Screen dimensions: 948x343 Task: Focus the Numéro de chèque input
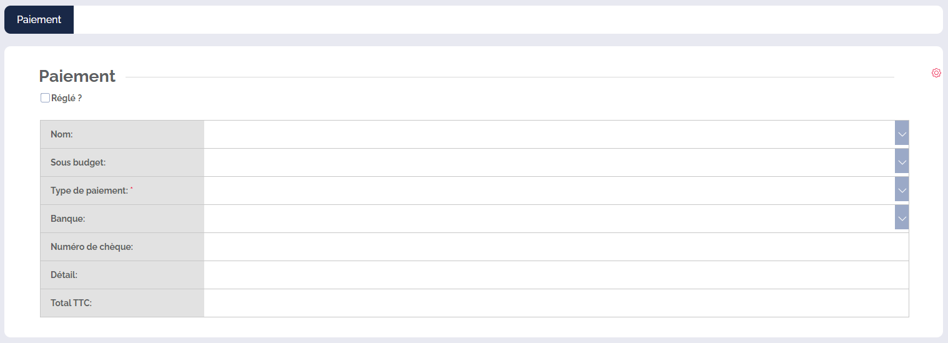point(556,247)
